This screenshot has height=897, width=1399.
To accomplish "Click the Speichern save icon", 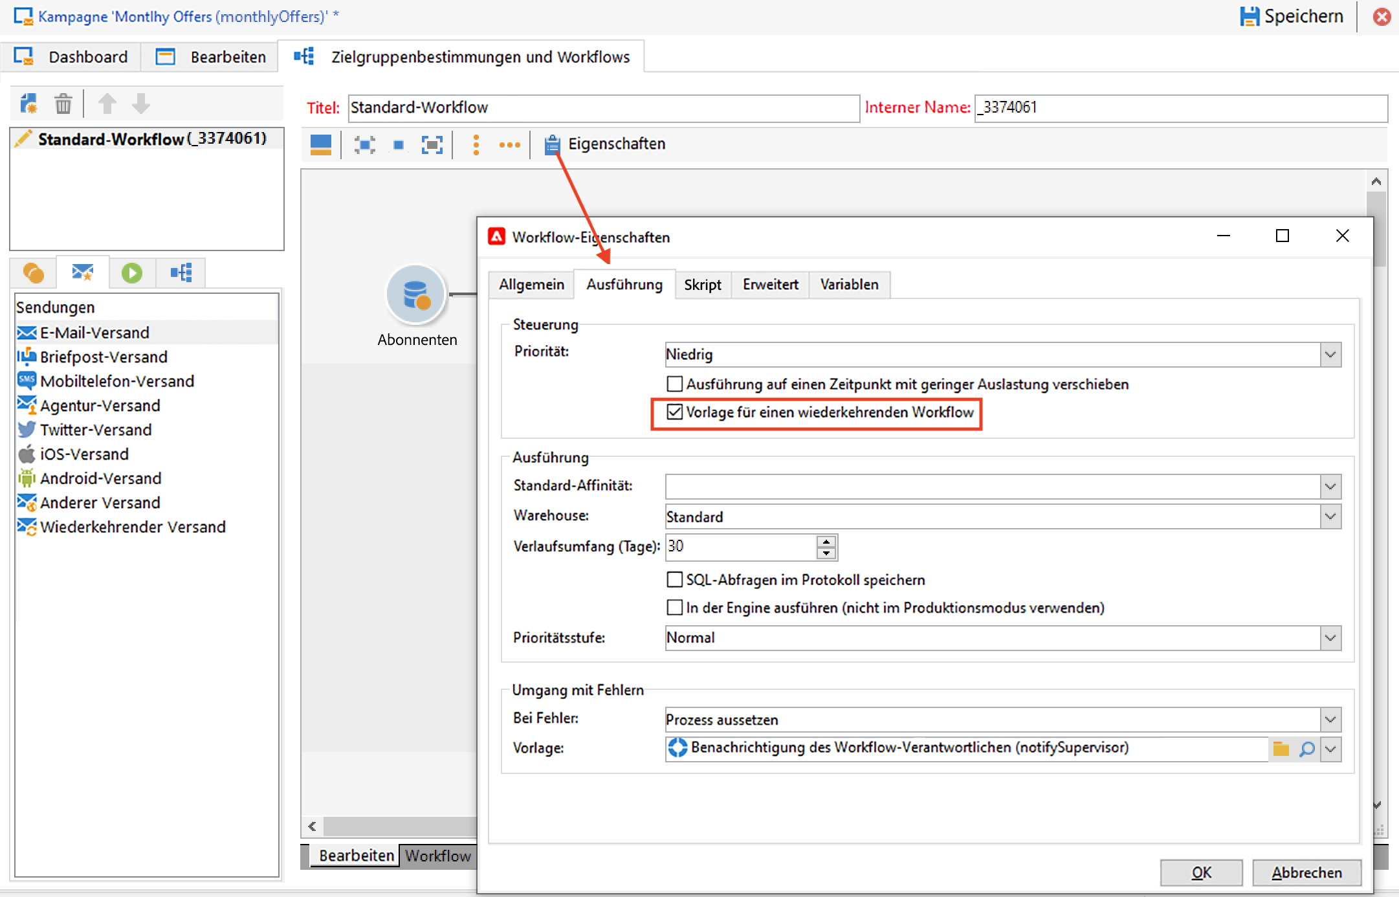I will click(x=1249, y=16).
